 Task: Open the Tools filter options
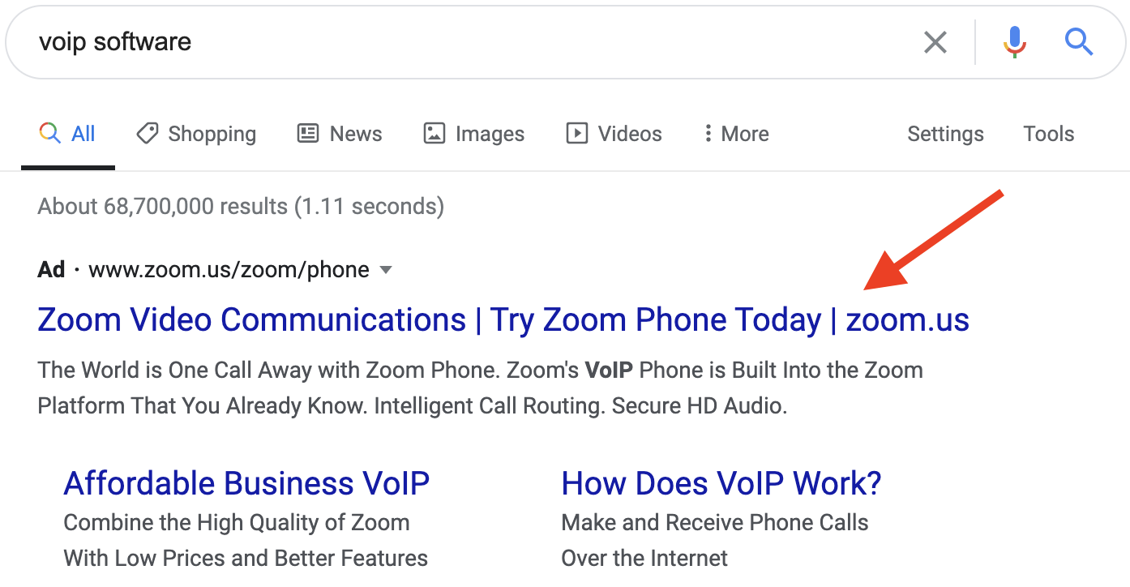1049,134
